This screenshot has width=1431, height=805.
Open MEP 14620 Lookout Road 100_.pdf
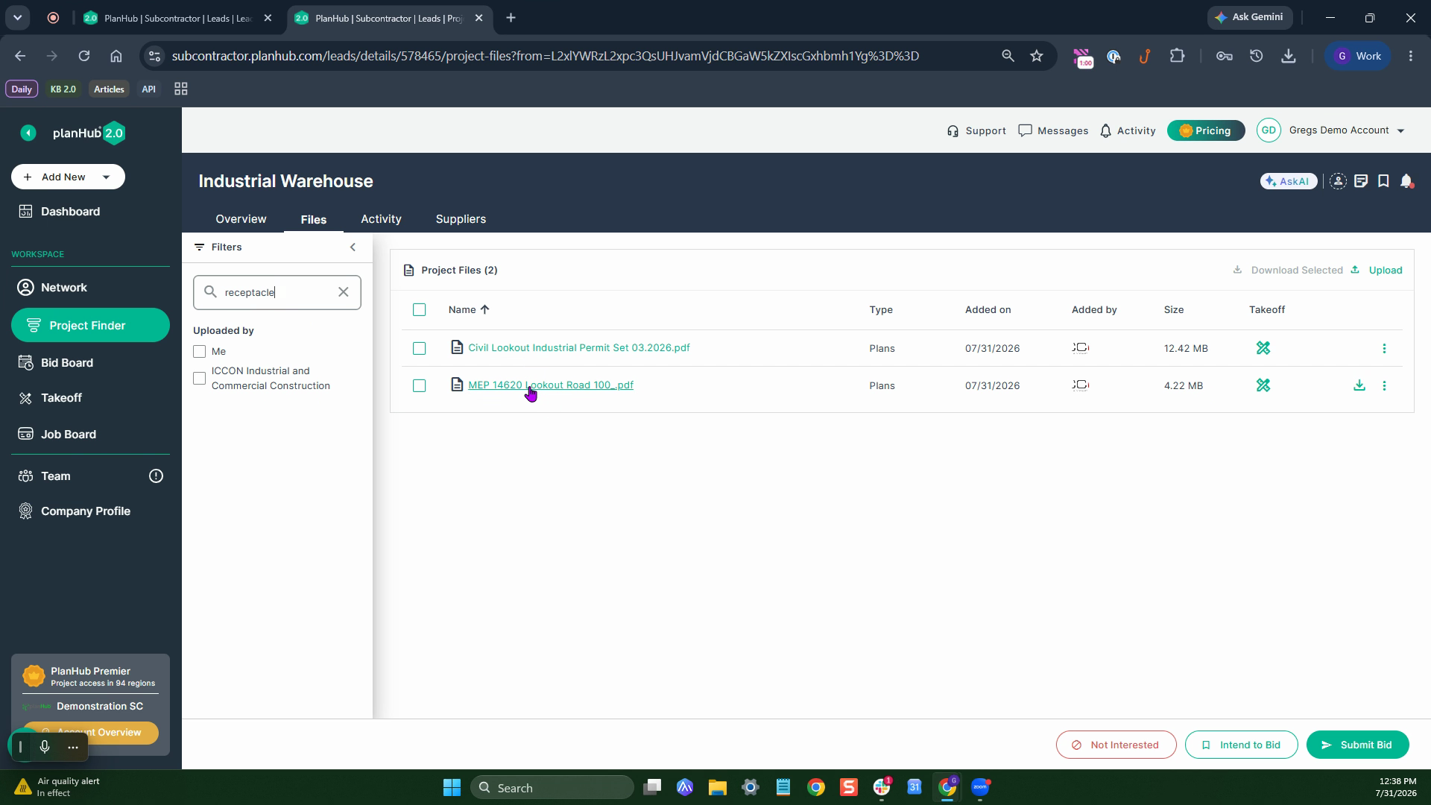click(x=551, y=385)
